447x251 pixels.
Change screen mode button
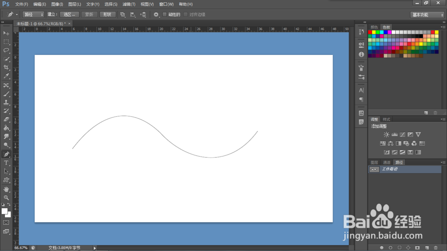(x=6, y=231)
